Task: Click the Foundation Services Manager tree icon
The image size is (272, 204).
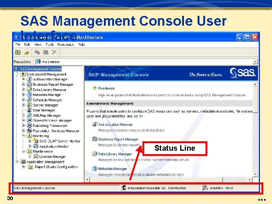Action: [30, 131]
